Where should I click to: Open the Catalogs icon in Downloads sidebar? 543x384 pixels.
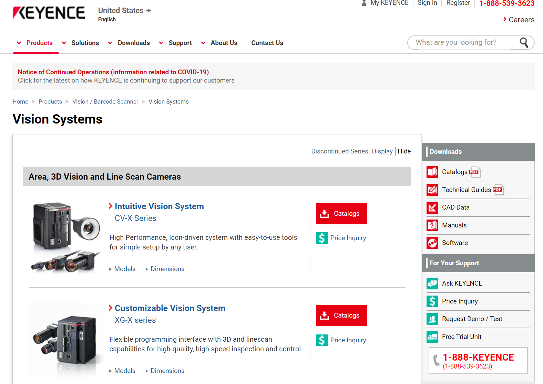432,172
